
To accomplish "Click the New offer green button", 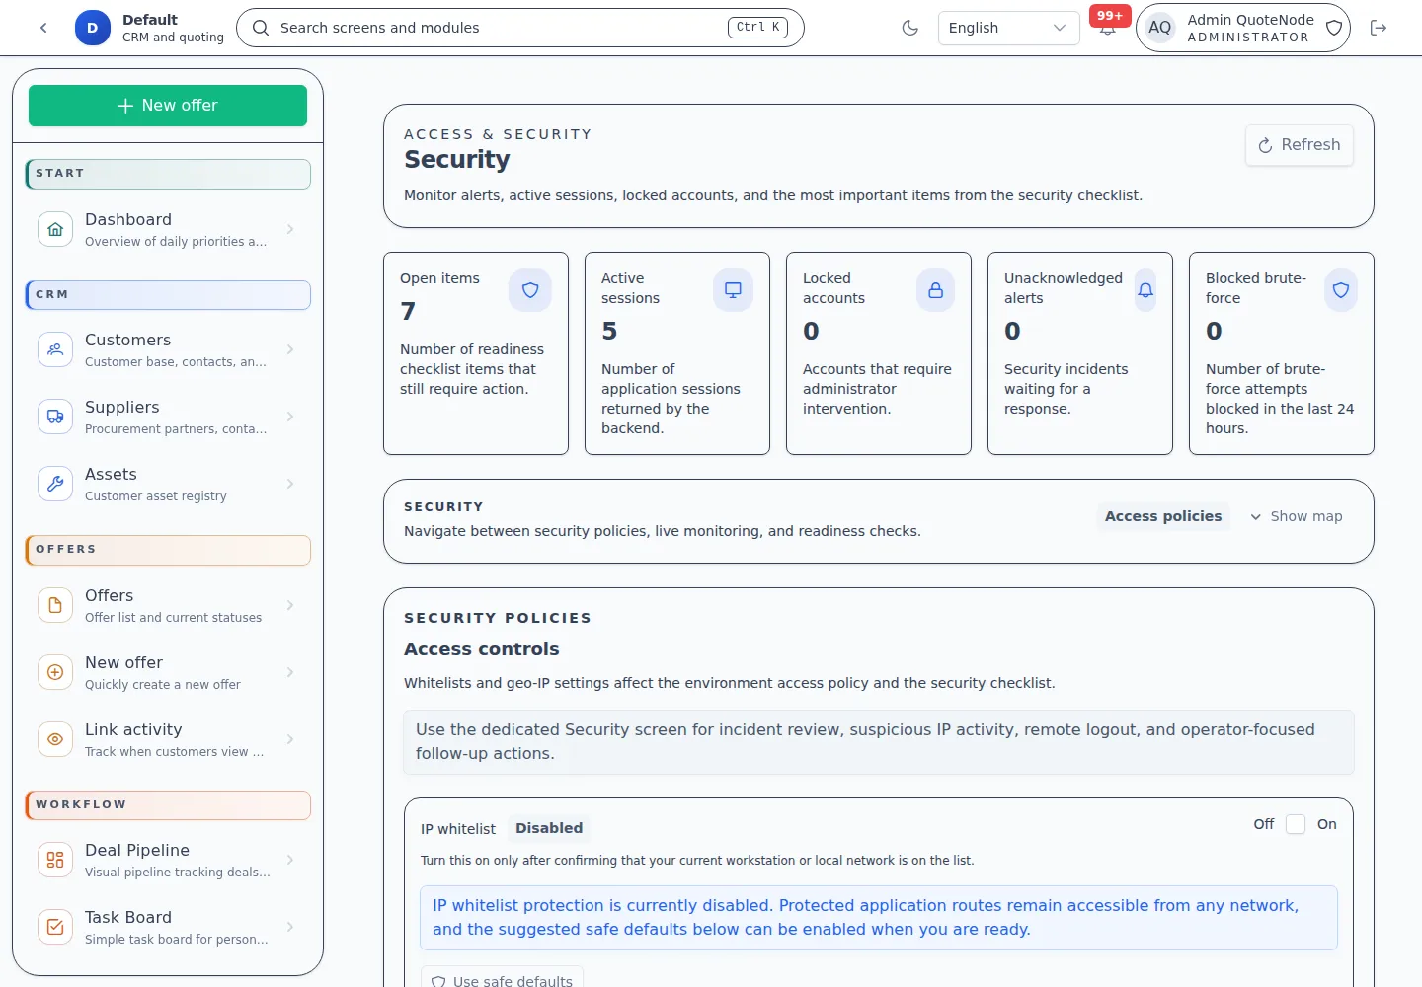I will [168, 106].
